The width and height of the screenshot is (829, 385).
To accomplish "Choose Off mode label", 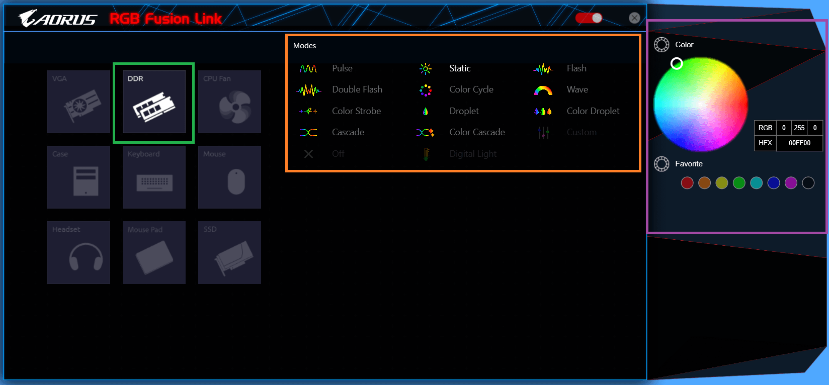I will click(338, 154).
